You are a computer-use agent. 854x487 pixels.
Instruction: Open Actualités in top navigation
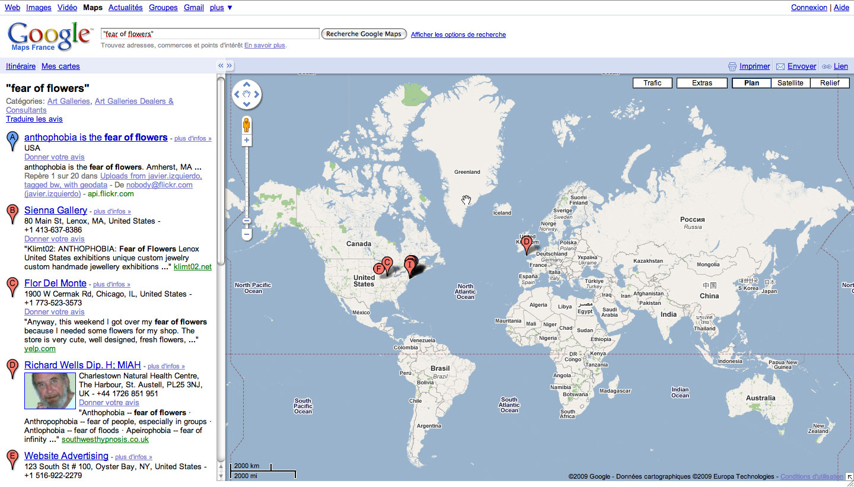pyautogui.click(x=126, y=8)
